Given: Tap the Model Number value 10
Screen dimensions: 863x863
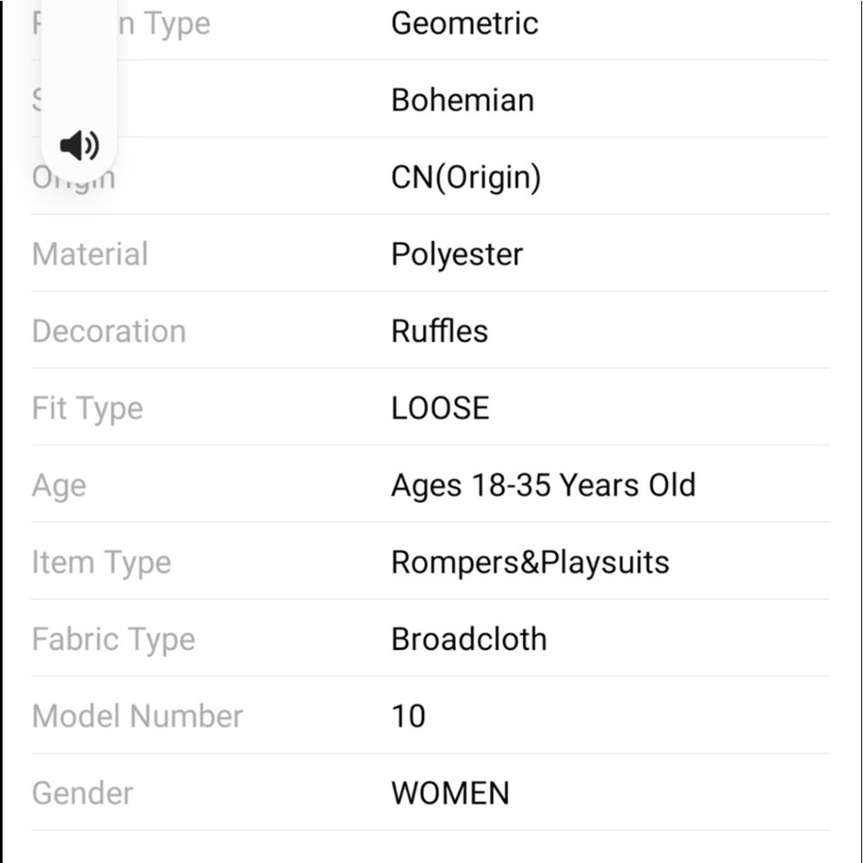Looking at the screenshot, I should tap(408, 716).
